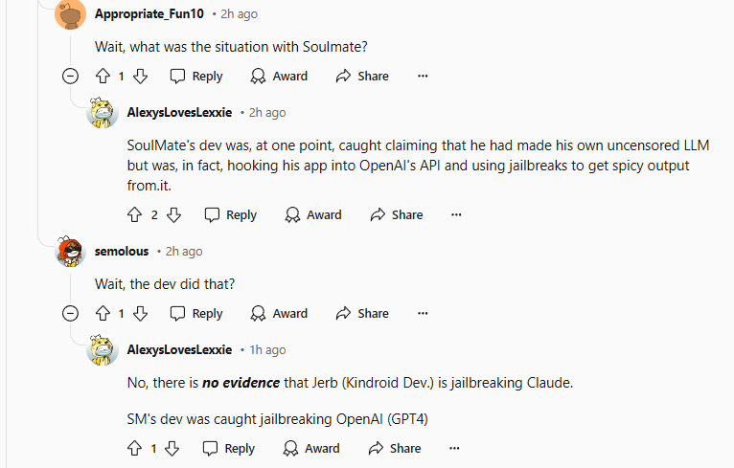This screenshot has height=468, width=734.
Task: Downvote the "no evidence" Kindroid comment
Action: (x=172, y=448)
